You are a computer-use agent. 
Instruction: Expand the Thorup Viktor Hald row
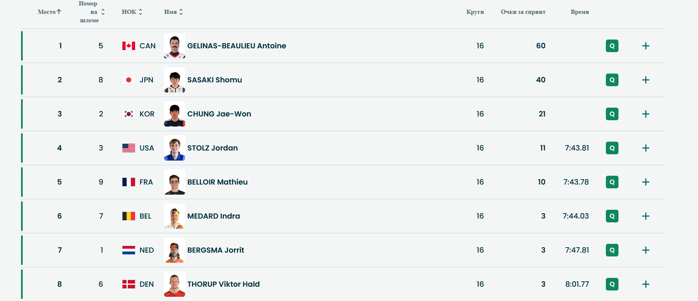tap(646, 284)
